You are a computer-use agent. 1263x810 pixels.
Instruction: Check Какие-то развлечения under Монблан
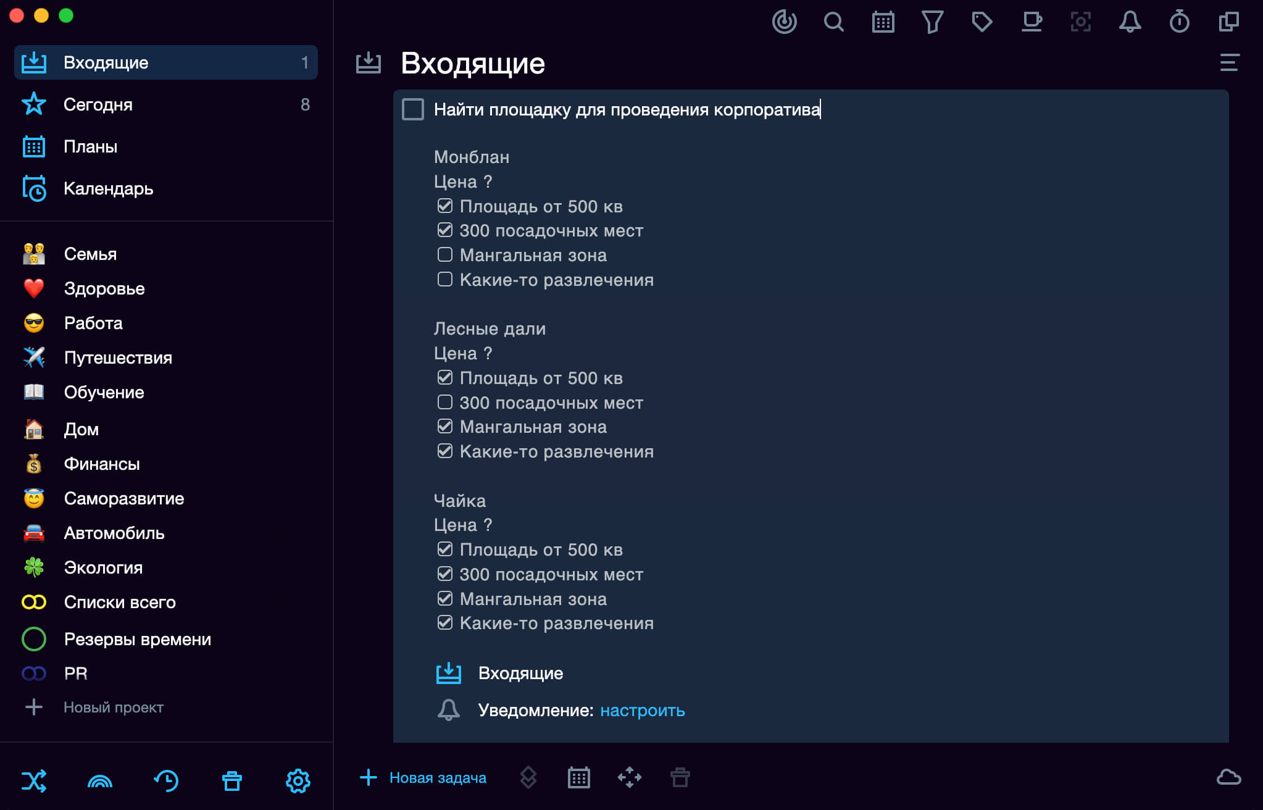445,279
